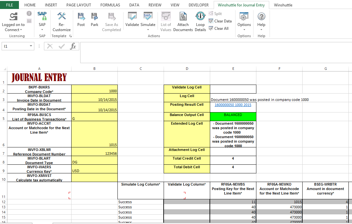Click the Simulate icon
Viewport: 352px width, 224px height.
tap(148, 16)
